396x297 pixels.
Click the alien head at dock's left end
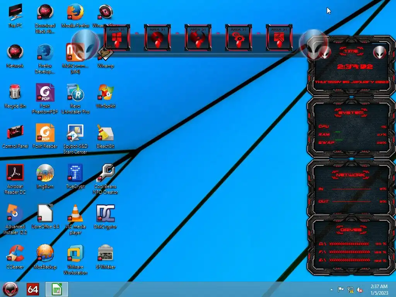point(85,44)
